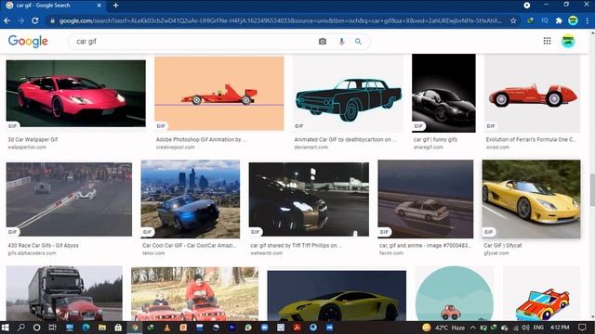Click the page vertical scrollbar thumb

click(x=592, y=189)
